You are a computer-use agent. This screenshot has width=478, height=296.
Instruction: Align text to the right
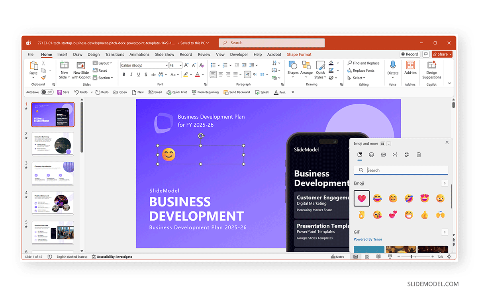tap(228, 74)
